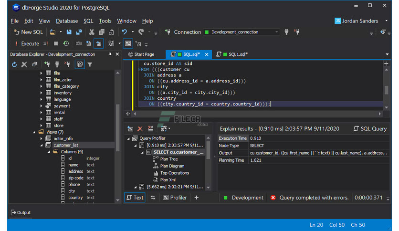Click the Redo arrow icon
Screen dimensions: 399x231
tap(141, 32)
